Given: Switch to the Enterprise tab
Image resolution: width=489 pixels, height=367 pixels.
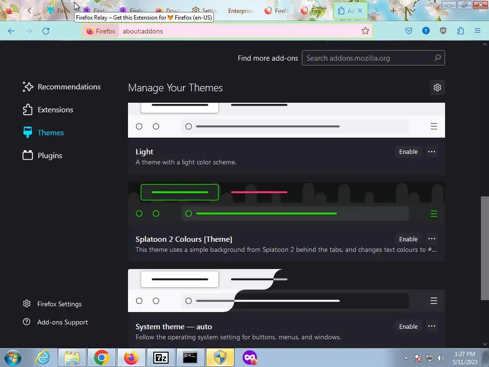Looking at the screenshot, I should [240, 11].
